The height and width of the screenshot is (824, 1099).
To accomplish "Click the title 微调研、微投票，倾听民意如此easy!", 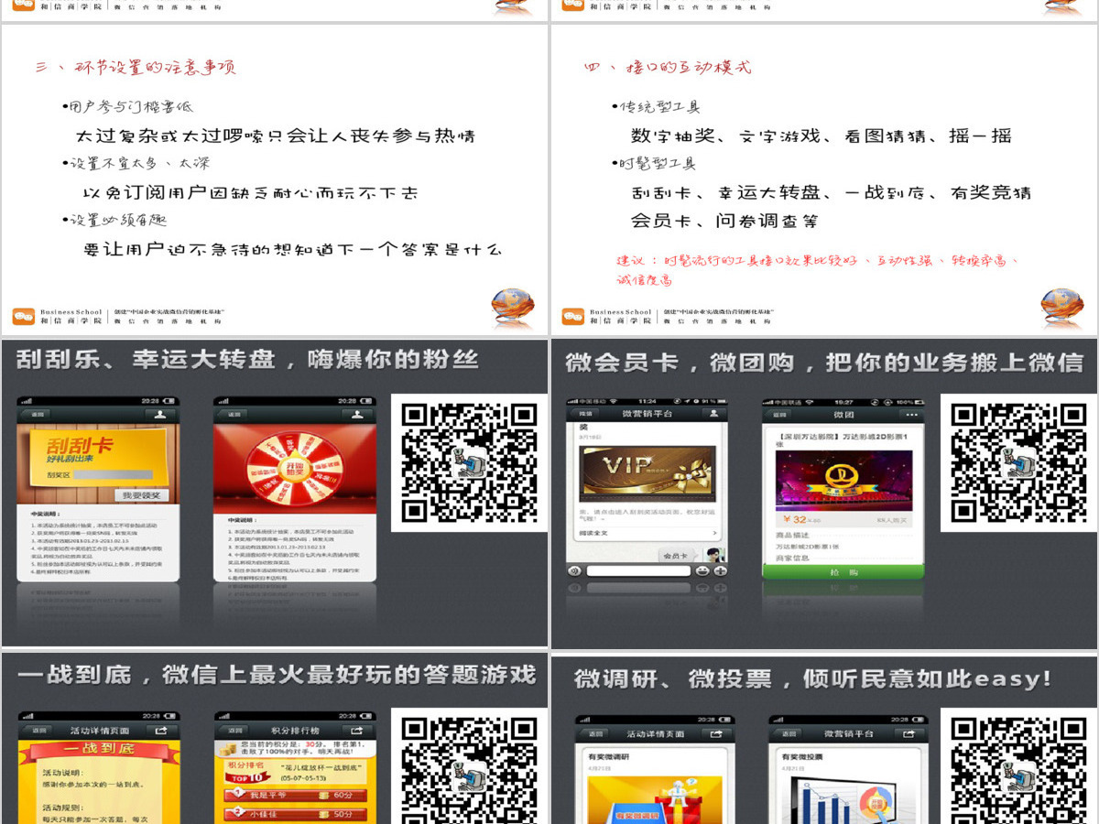I will click(x=812, y=678).
